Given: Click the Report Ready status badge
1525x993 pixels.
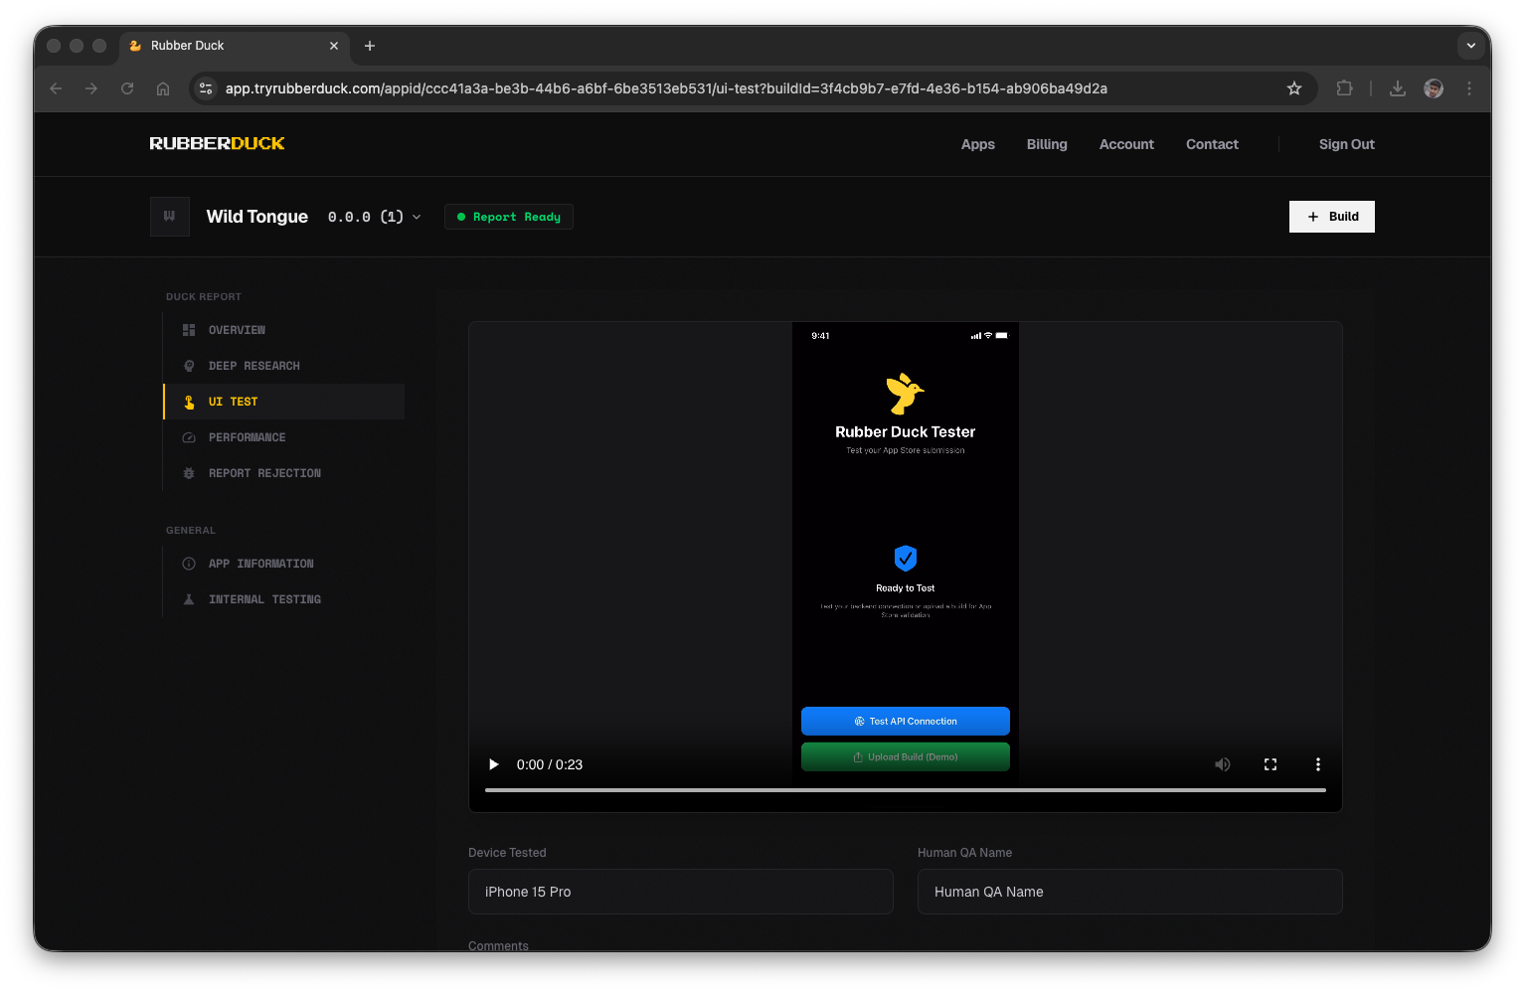Looking at the screenshot, I should coord(508,216).
